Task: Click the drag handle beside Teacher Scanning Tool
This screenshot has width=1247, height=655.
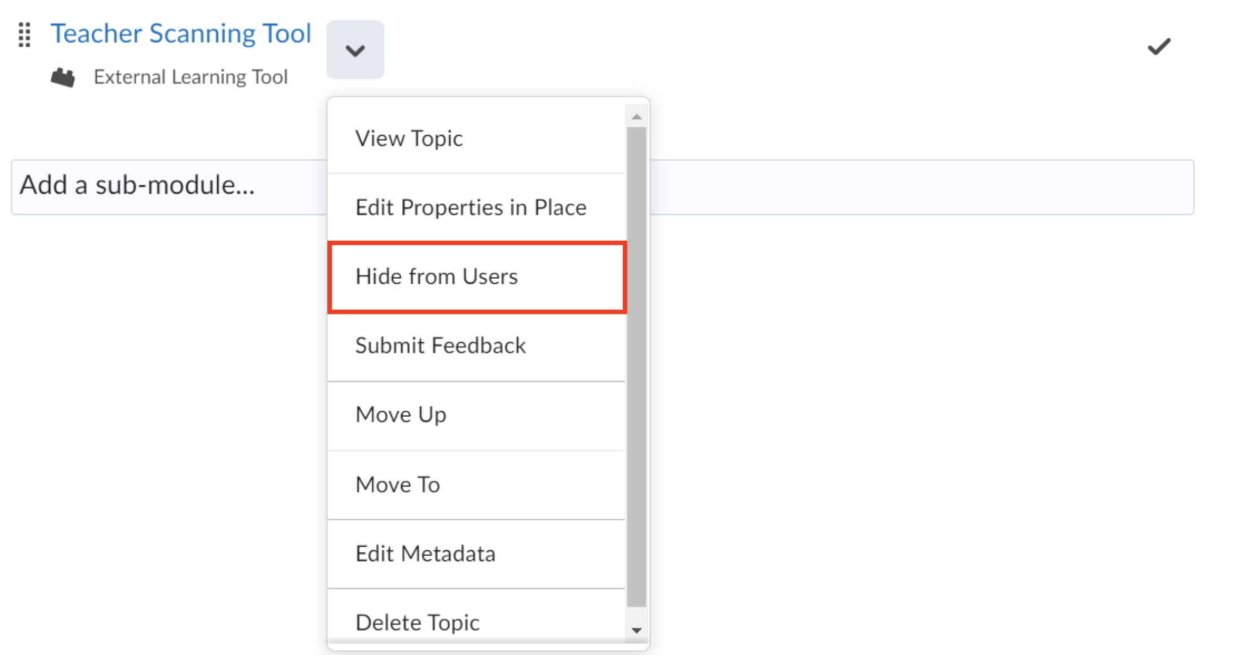Action: [24, 35]
